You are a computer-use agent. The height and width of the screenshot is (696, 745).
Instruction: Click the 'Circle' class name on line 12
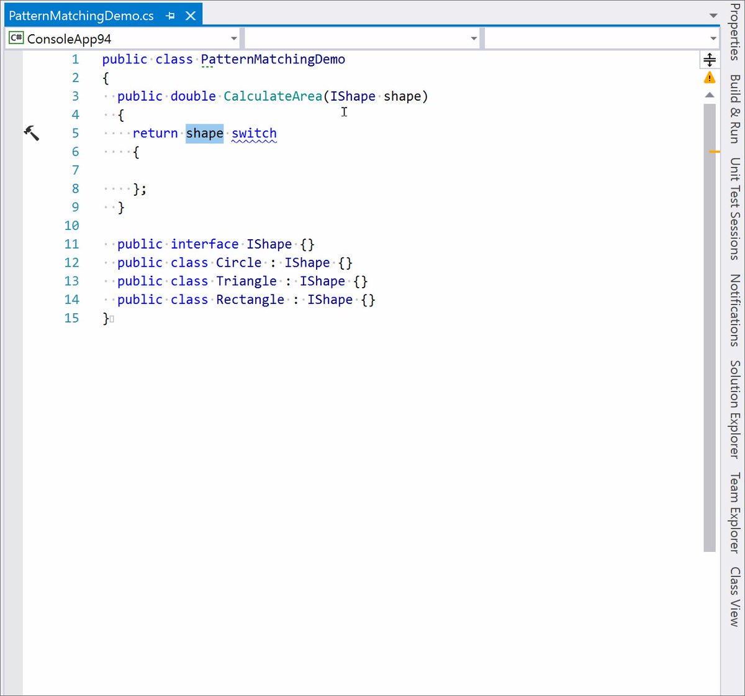[239, 263]
